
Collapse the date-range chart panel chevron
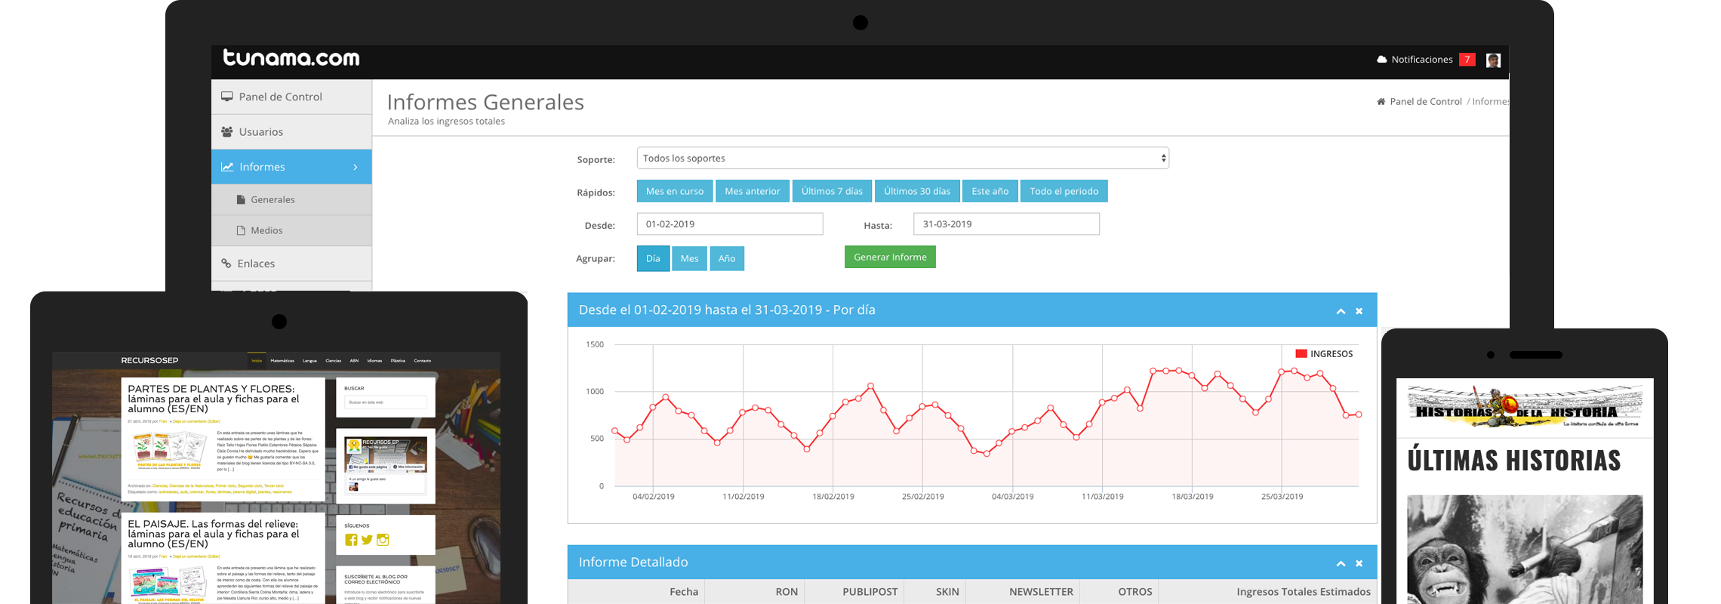coord(1341,311)
